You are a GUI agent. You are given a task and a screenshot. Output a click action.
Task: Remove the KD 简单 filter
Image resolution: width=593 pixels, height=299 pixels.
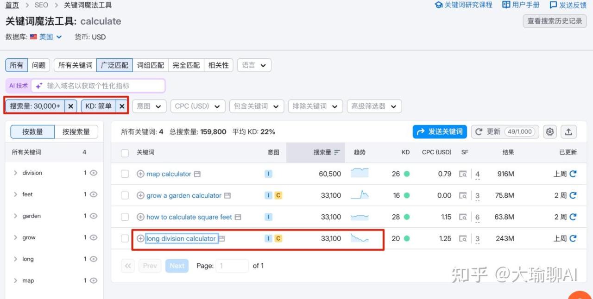121,106
